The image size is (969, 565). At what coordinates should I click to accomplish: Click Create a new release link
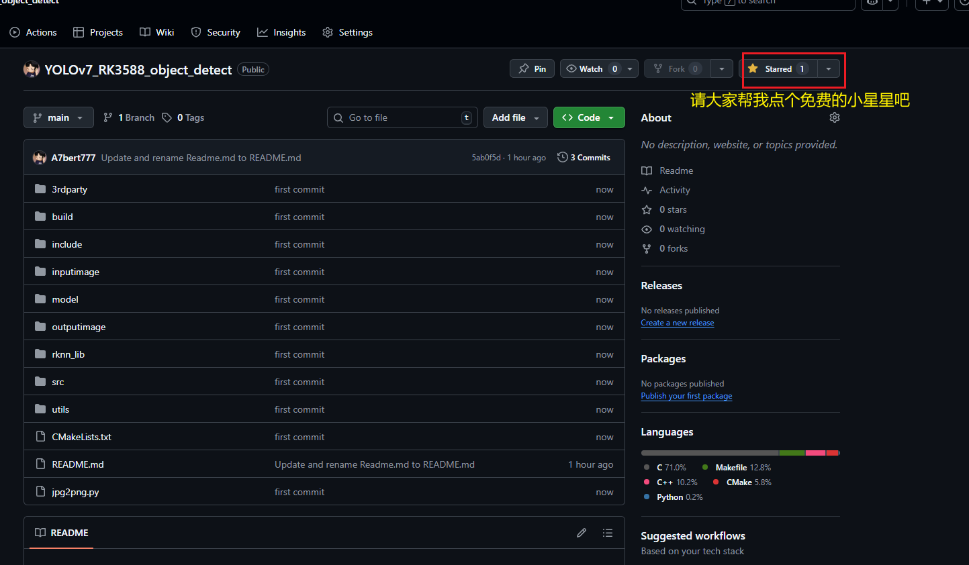tap(678, 323)
